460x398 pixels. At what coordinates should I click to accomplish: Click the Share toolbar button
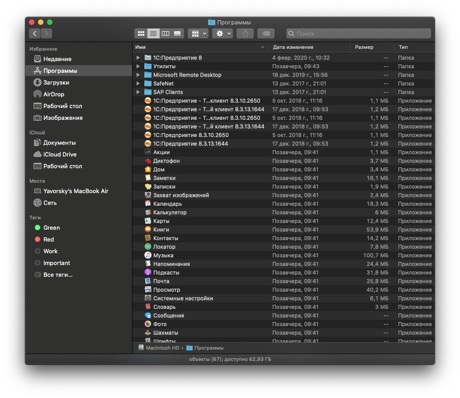245,33
